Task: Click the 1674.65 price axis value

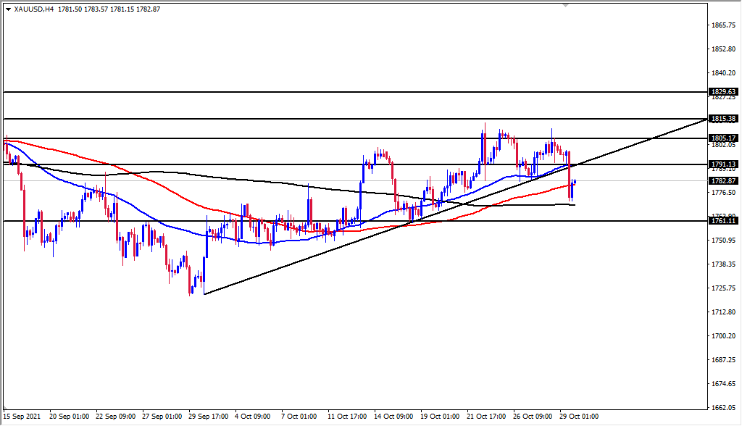Action: click(724, 383)
